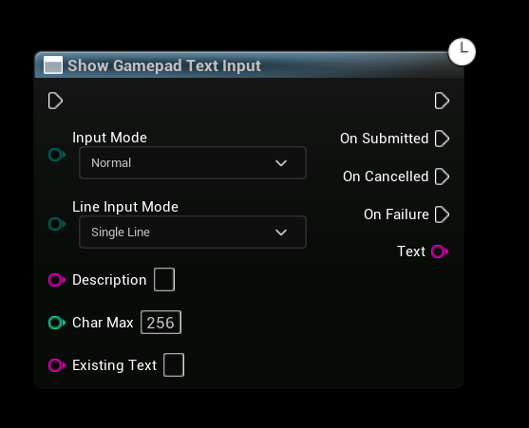Click the Input Mode data pin
Image resolution: width=529 pixels, height=428 pixels.
tap(57, 155)
